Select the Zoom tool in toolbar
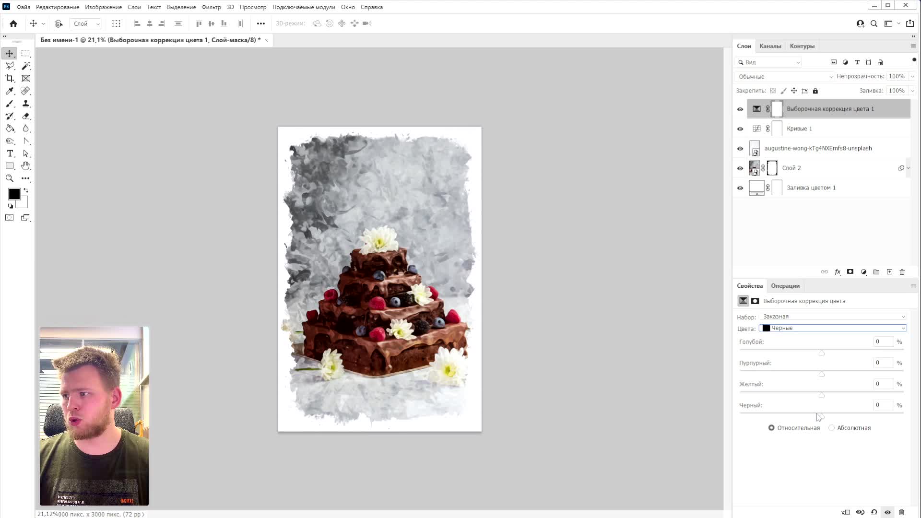The height and width of the screenshot is (518, 921). (10, 178)
